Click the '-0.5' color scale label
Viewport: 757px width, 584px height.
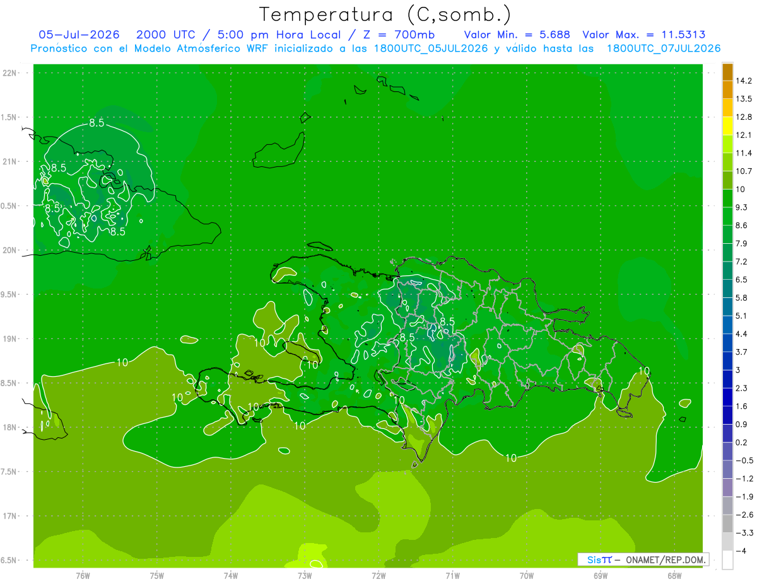744,461
